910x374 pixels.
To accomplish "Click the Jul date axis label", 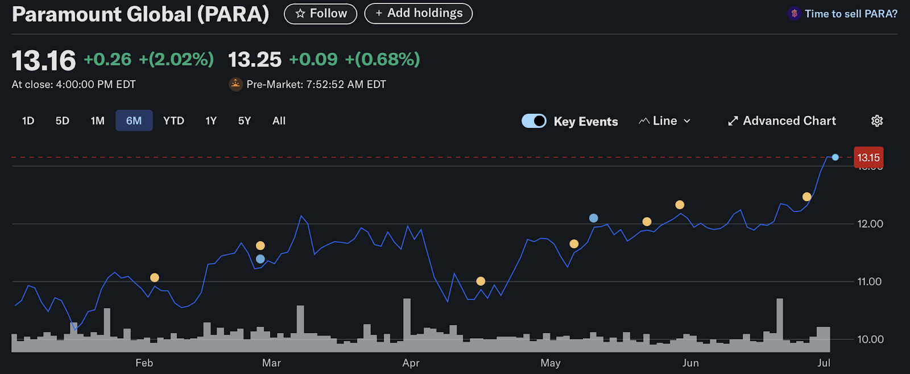I will point(824,363).
